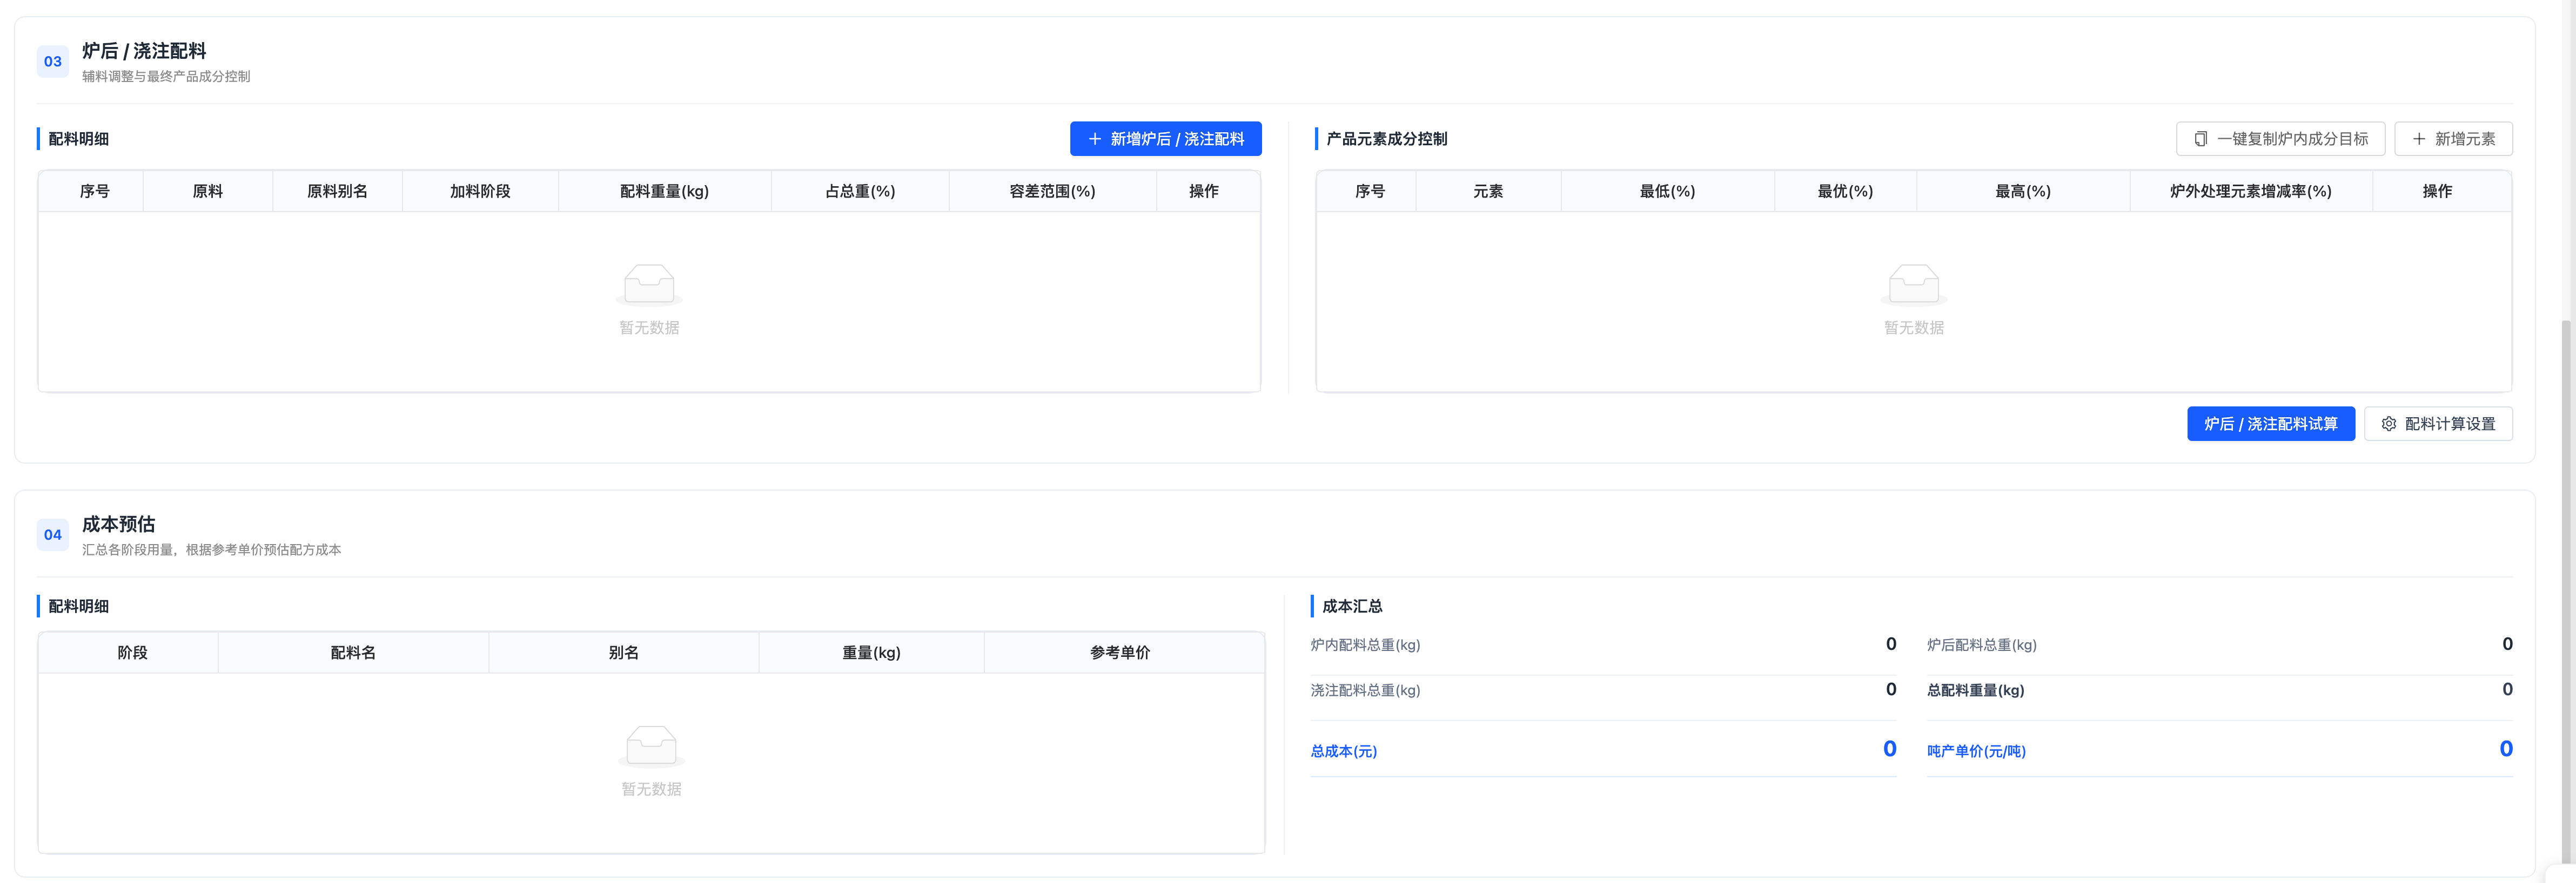This screenshot has width=2576, height=883.
Task: Click 最优(%) column header
Action: [1845, 191]
